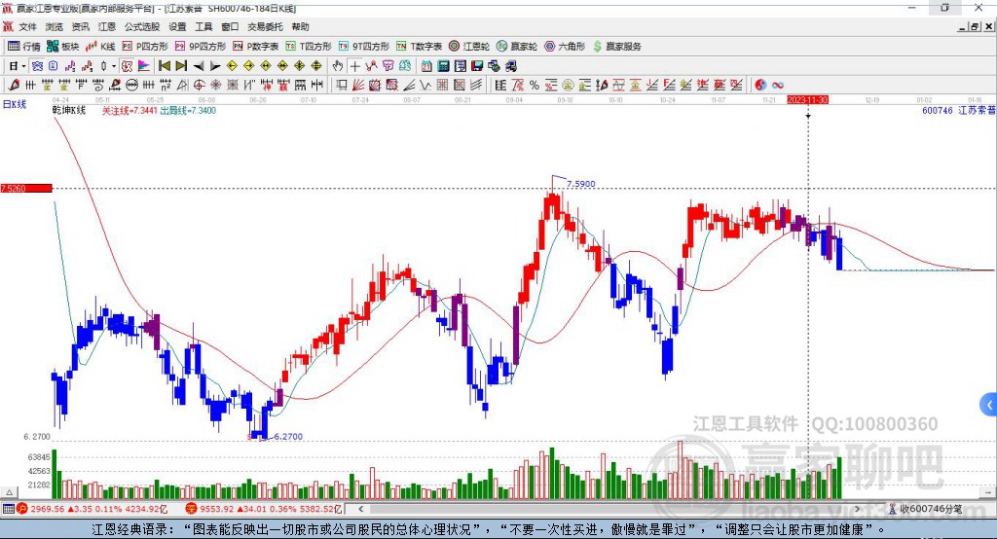The width and height of the screenshot is (997, 539).
Task: Jump to last bar with skip-forward icon
Action: 181,65
